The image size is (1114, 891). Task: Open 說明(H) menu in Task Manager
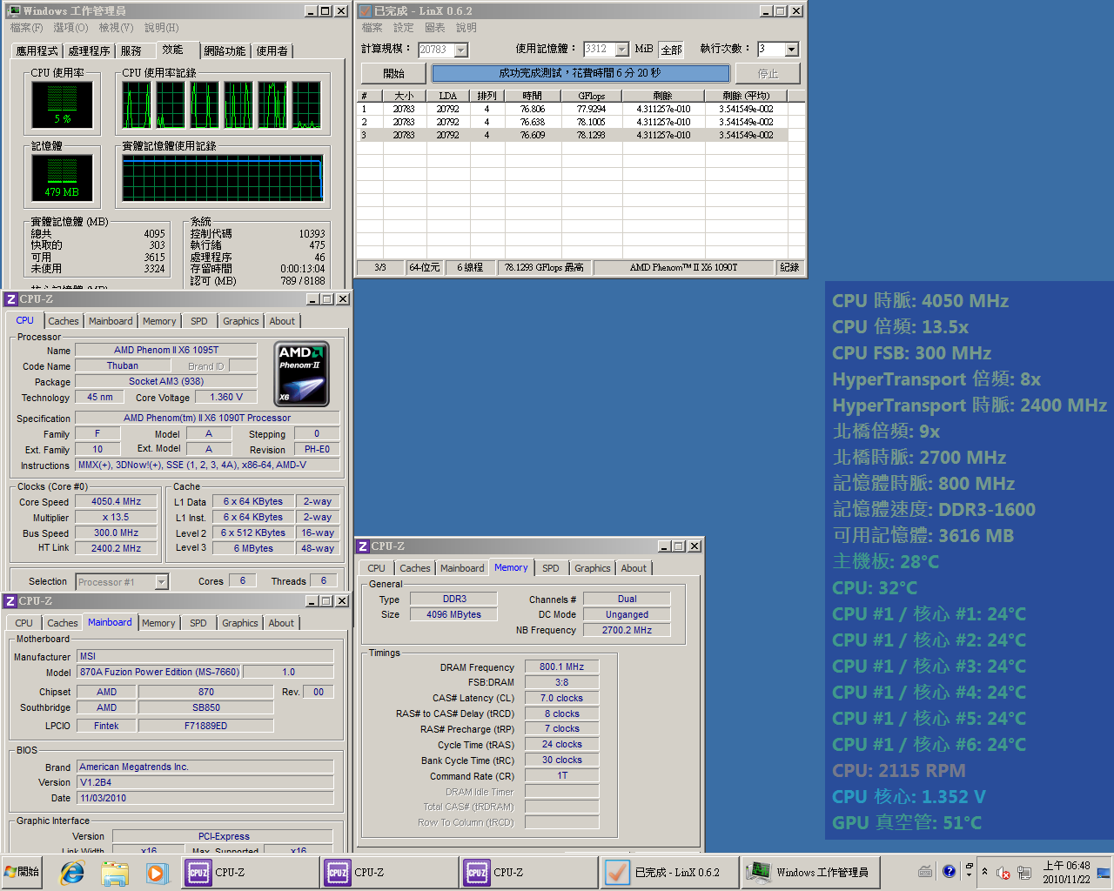(x=161, y=28)
